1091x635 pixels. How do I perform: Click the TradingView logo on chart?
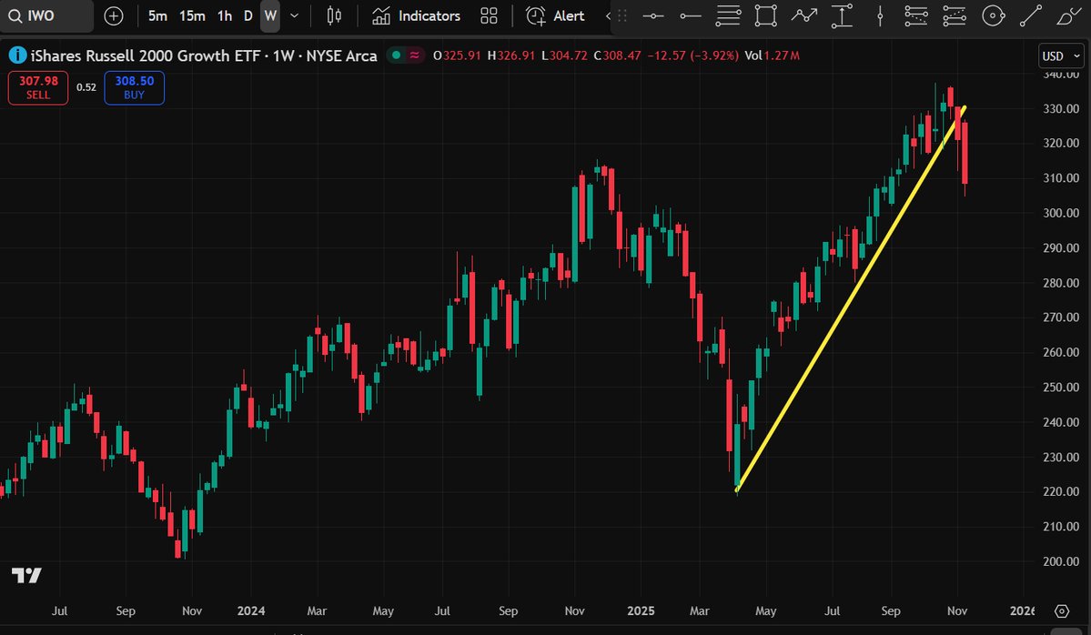coord(26,575)
